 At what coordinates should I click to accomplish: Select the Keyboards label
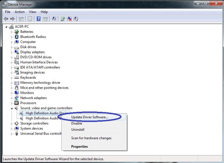(28, 78)
